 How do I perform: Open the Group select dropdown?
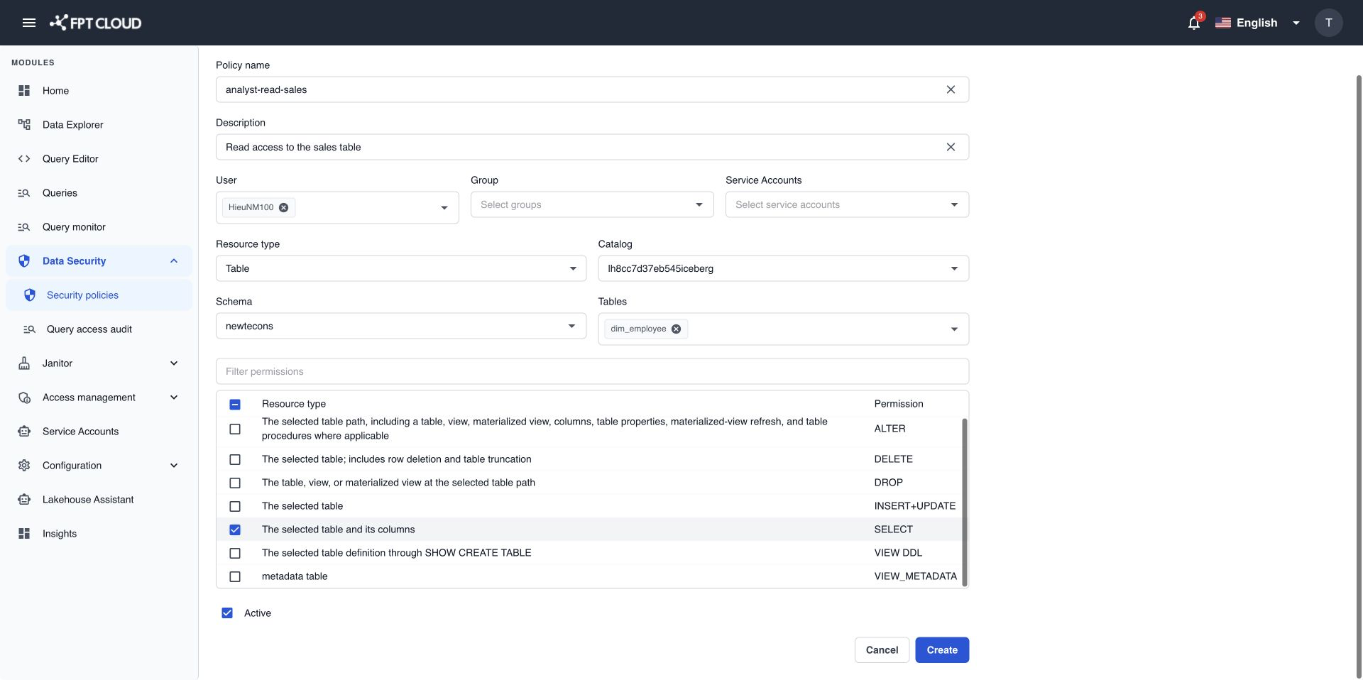tap(592, 204)
